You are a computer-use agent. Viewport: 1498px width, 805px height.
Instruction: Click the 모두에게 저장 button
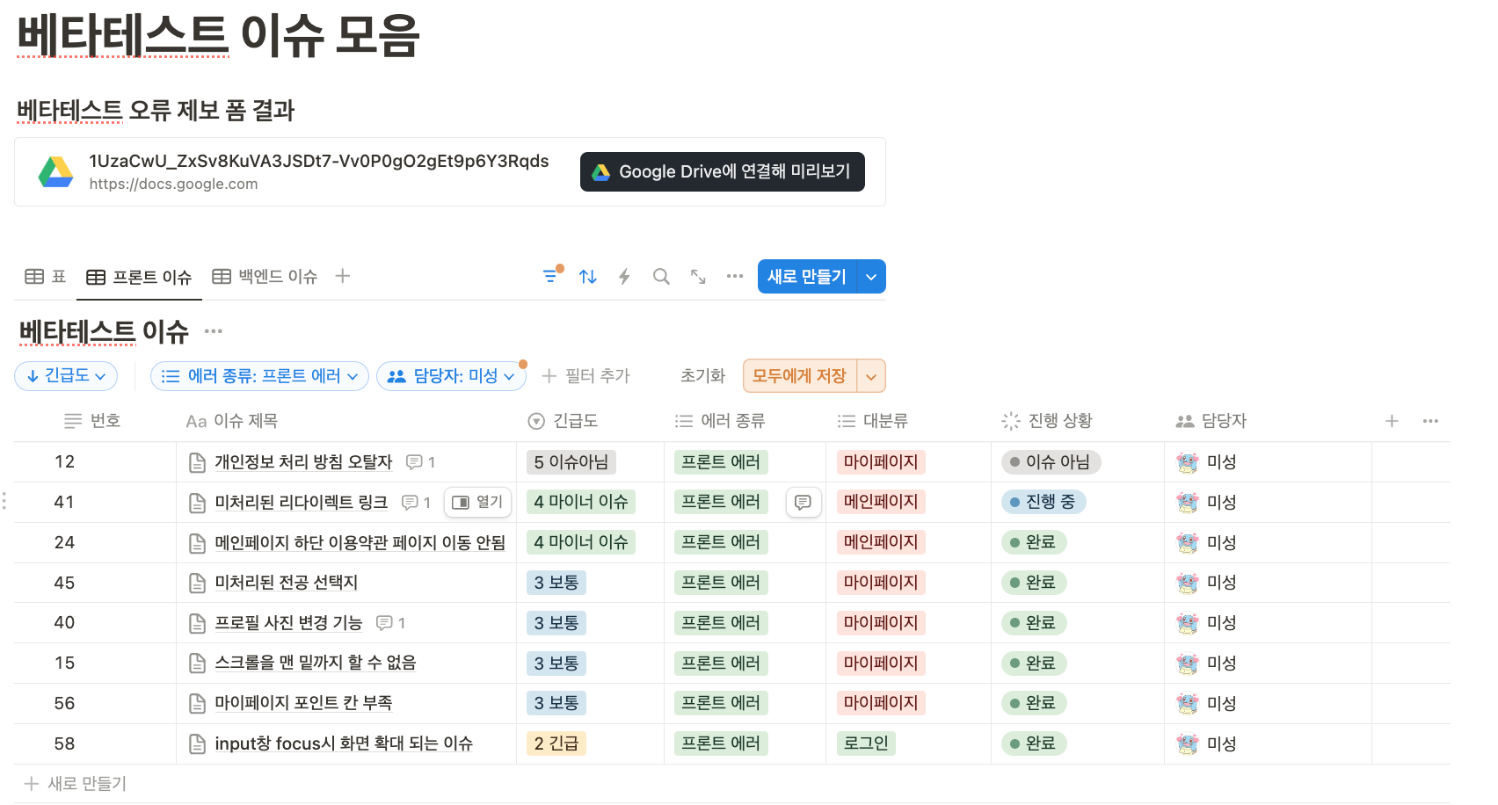[799, 376]
